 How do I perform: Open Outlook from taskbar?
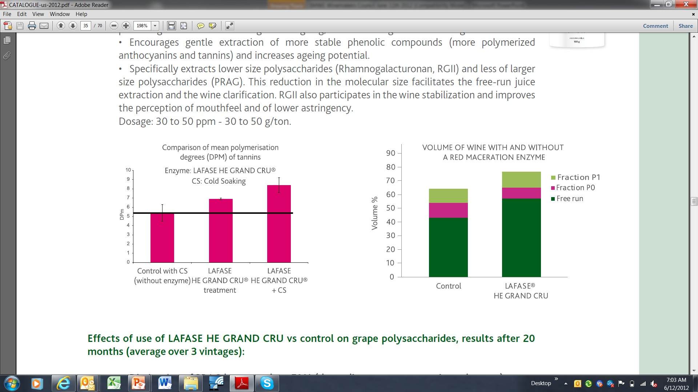[x=88, y=383]
